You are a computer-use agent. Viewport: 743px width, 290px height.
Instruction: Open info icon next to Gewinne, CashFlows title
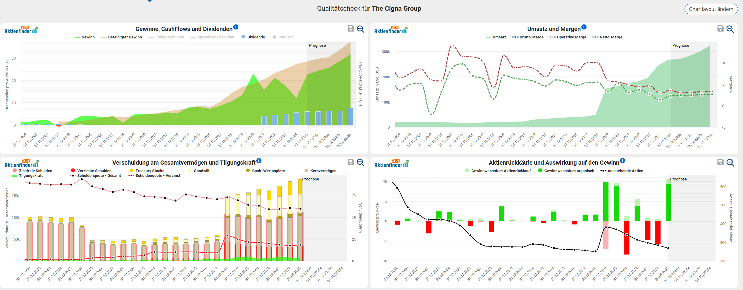[236, 27]
